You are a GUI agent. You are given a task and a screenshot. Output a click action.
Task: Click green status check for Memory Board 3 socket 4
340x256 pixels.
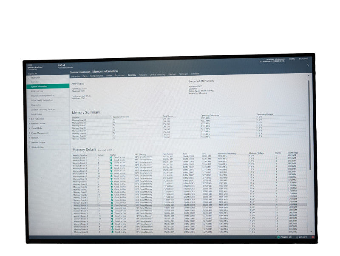coord(112,205)
